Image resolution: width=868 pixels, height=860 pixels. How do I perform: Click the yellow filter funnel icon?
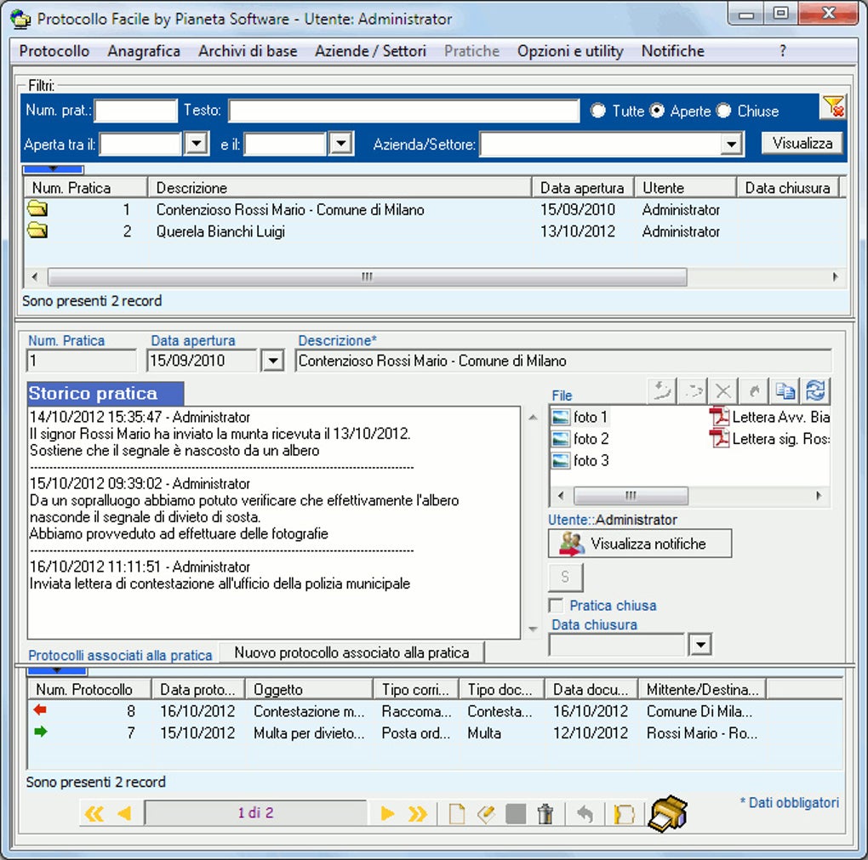(832, 105)
